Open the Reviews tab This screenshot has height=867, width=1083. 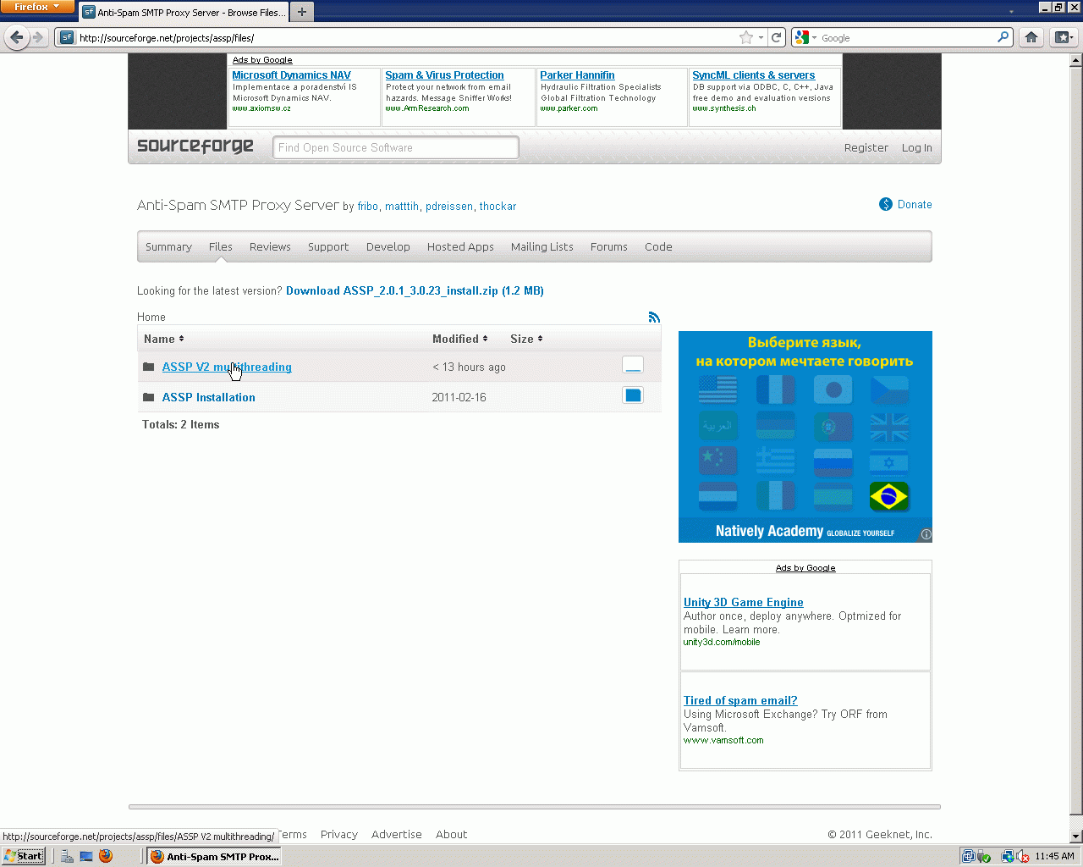click(x=270, y=246)
